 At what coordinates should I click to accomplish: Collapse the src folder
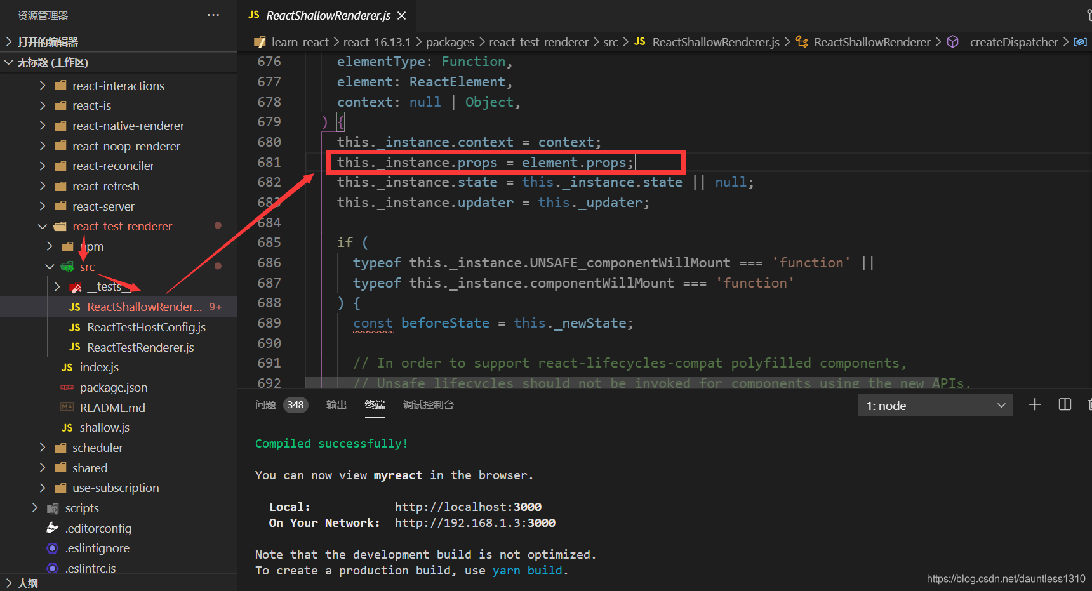tap(119, 267)
